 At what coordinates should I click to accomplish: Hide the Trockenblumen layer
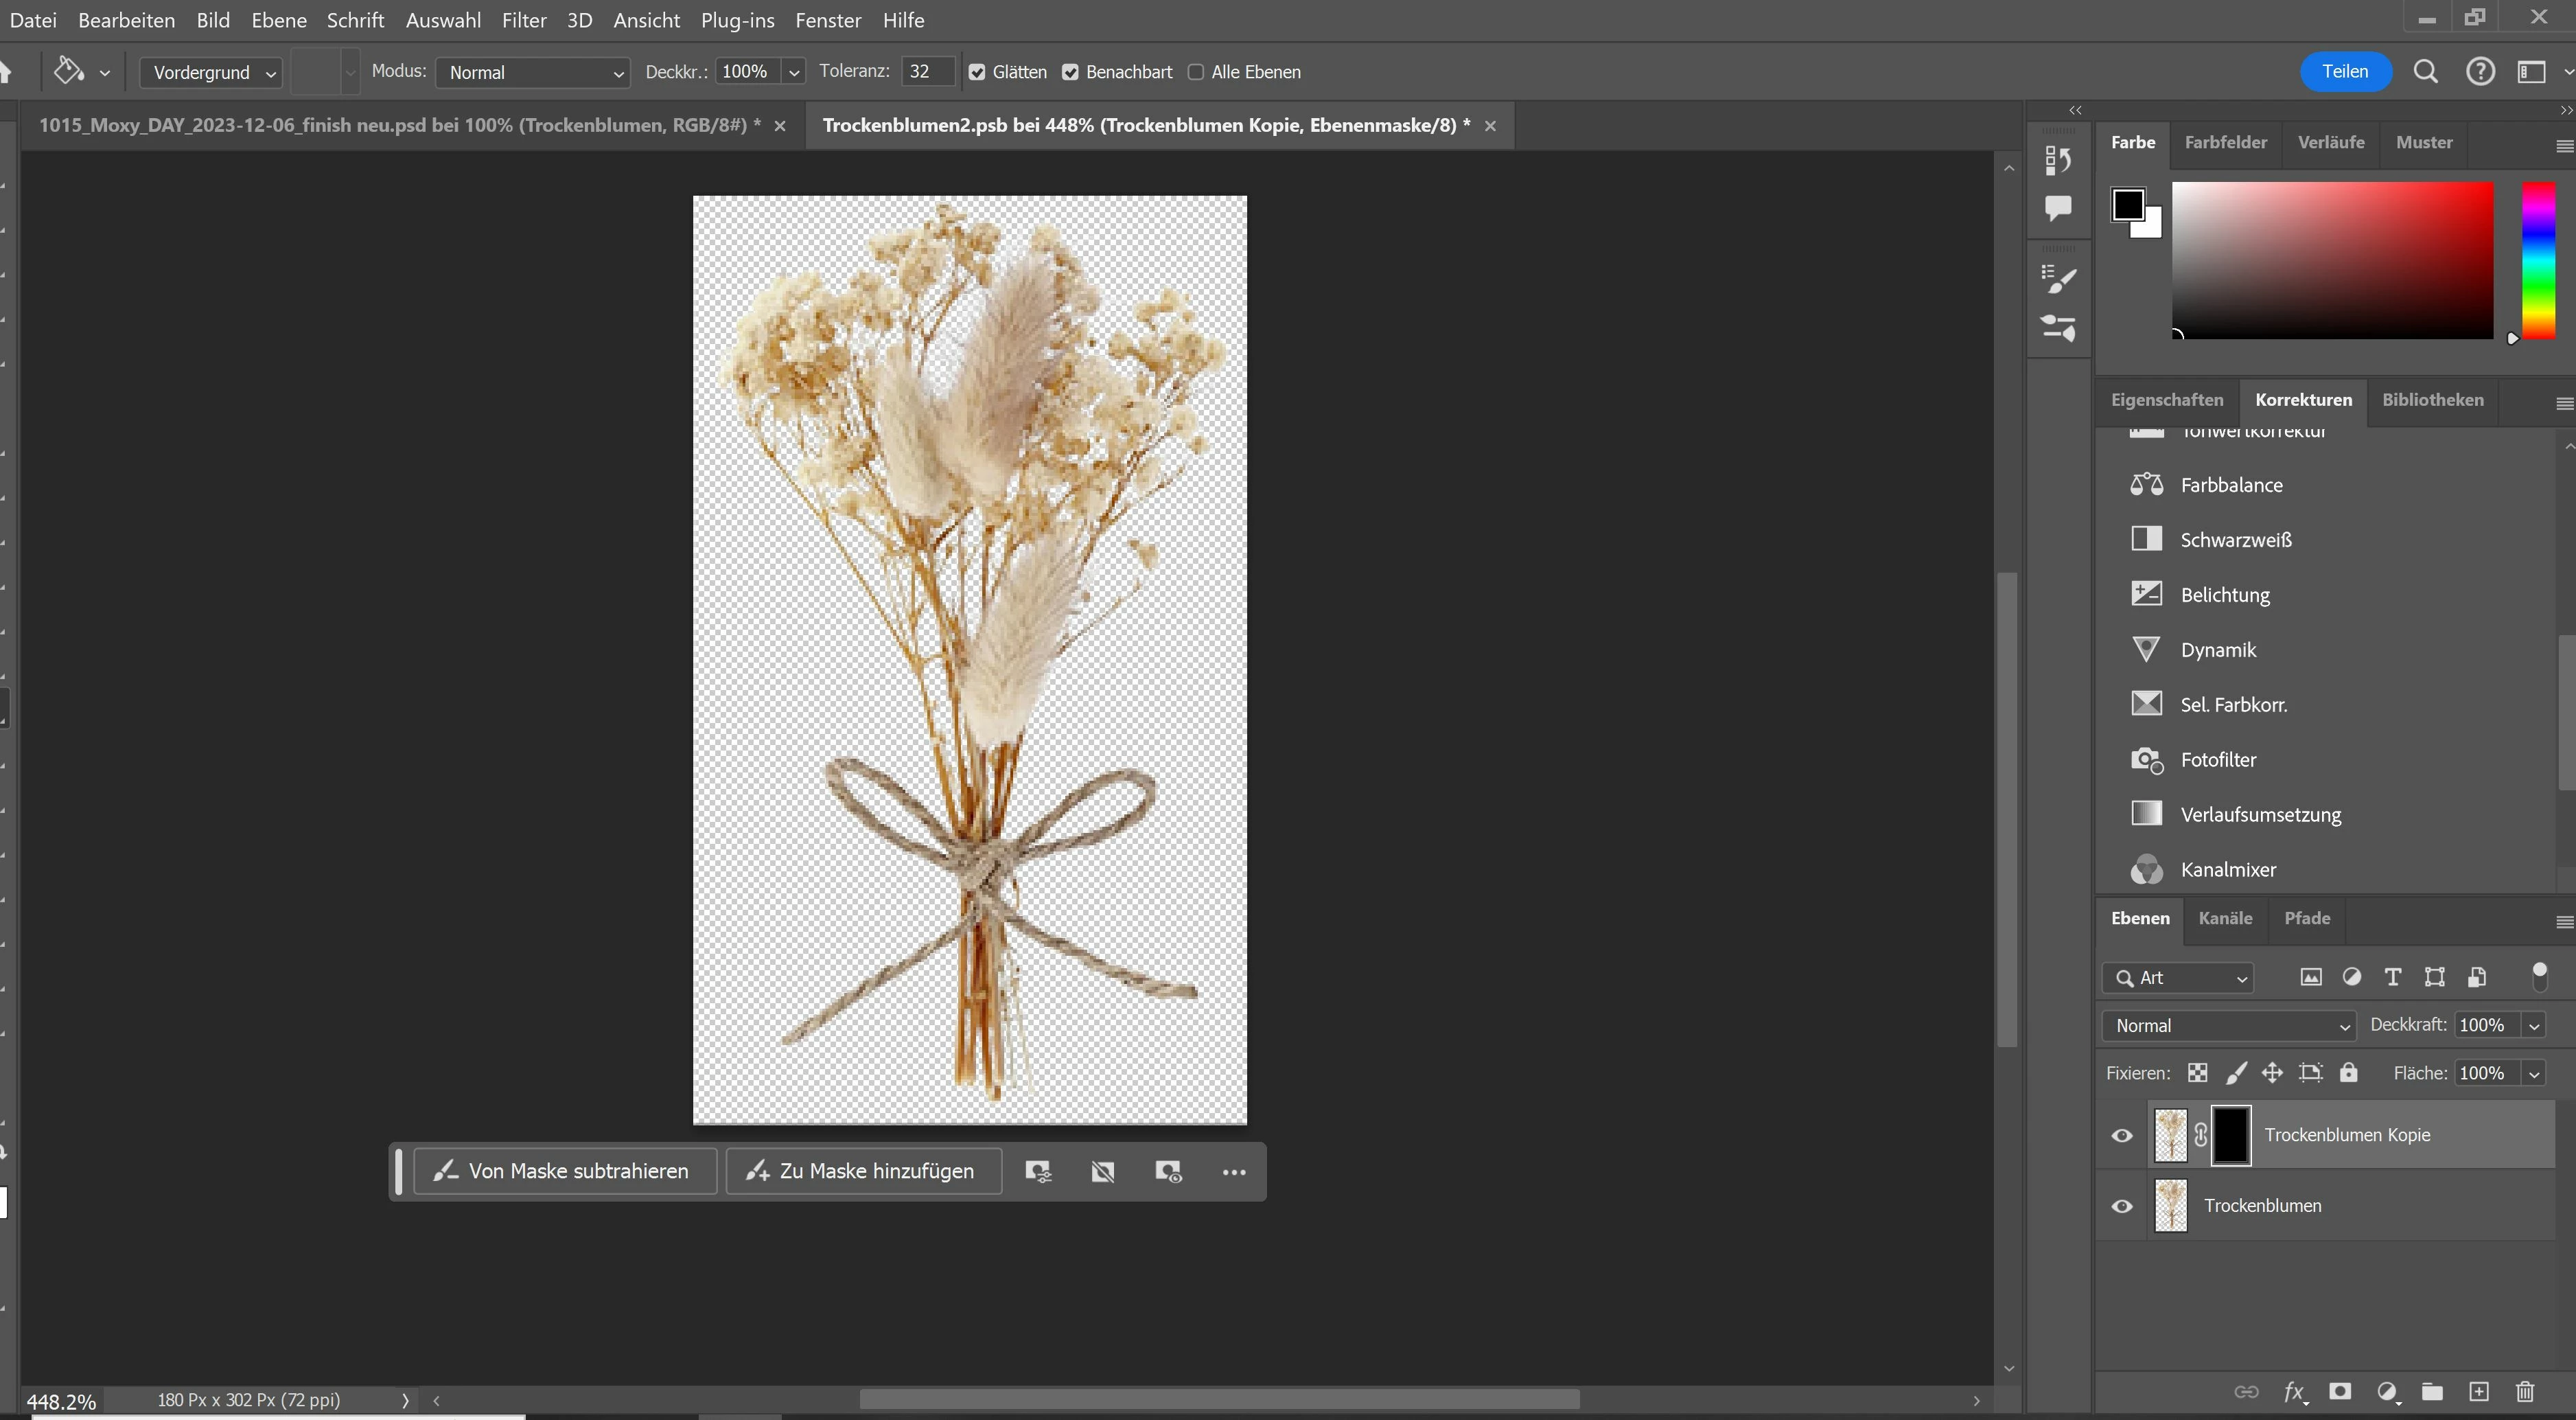click(x=2122, y=1206)
